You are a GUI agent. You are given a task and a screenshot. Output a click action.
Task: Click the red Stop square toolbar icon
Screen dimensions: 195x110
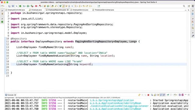pyautogui.click(x=36, y=6)
